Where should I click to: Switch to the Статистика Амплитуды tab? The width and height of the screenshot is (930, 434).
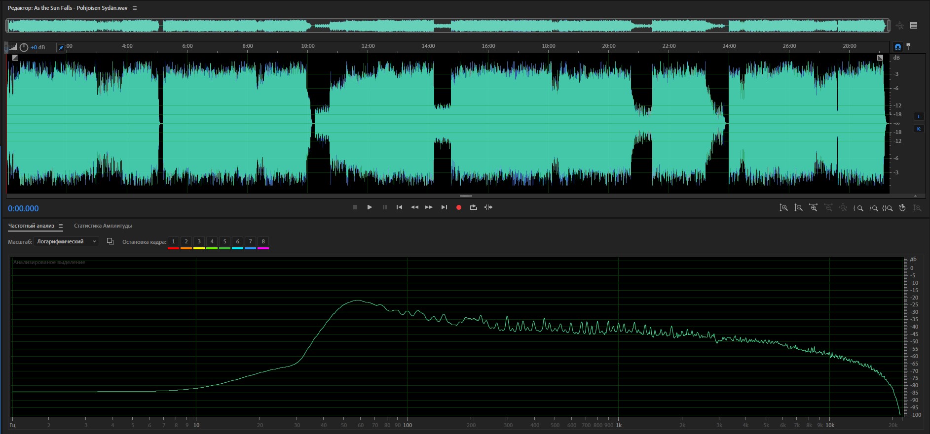coord(103,226)
